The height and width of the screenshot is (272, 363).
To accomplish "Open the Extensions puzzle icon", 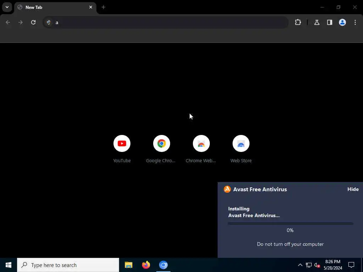I will [x=298, y=22].
